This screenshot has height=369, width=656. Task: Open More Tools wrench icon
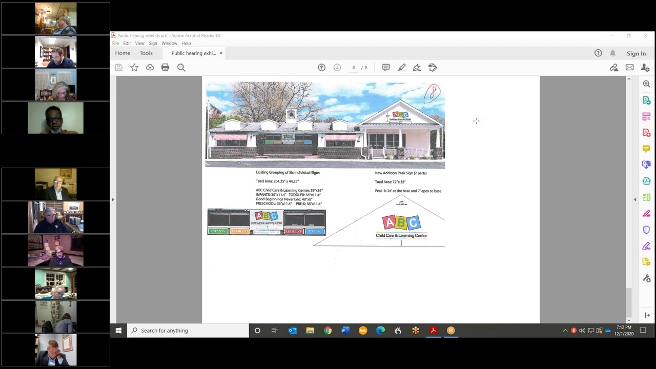(647, 278)
